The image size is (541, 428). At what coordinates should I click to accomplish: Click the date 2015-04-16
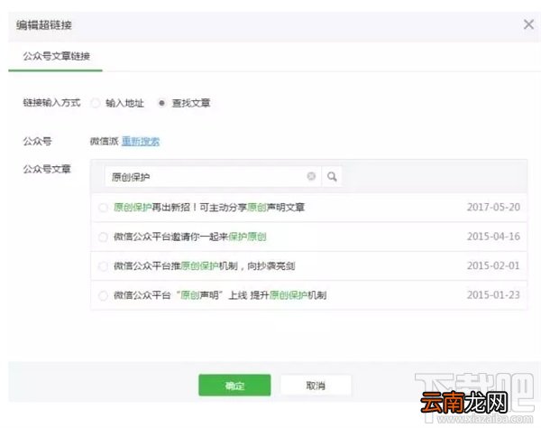tap(493, 237)
